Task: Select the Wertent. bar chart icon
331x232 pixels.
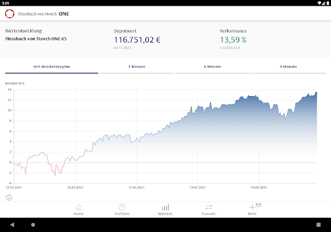Action: [165, 208]
